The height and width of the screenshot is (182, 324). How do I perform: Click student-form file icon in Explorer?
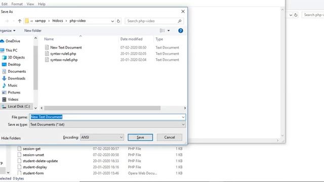coord(19,173)
